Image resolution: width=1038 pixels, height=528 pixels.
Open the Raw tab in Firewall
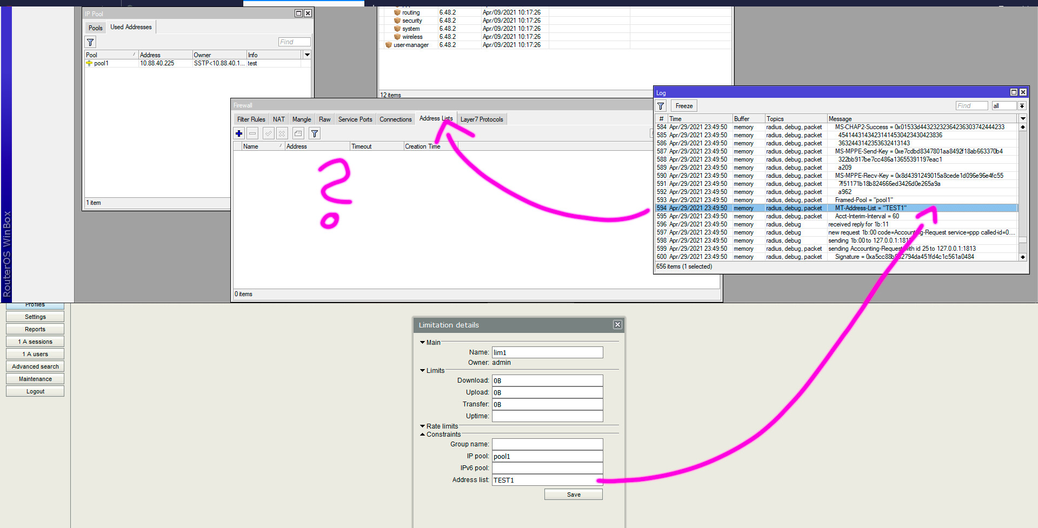325,119
